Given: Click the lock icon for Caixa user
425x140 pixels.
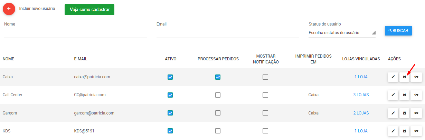Looking at the screenshot, I should pyautogui.click(x=405, y=77).
